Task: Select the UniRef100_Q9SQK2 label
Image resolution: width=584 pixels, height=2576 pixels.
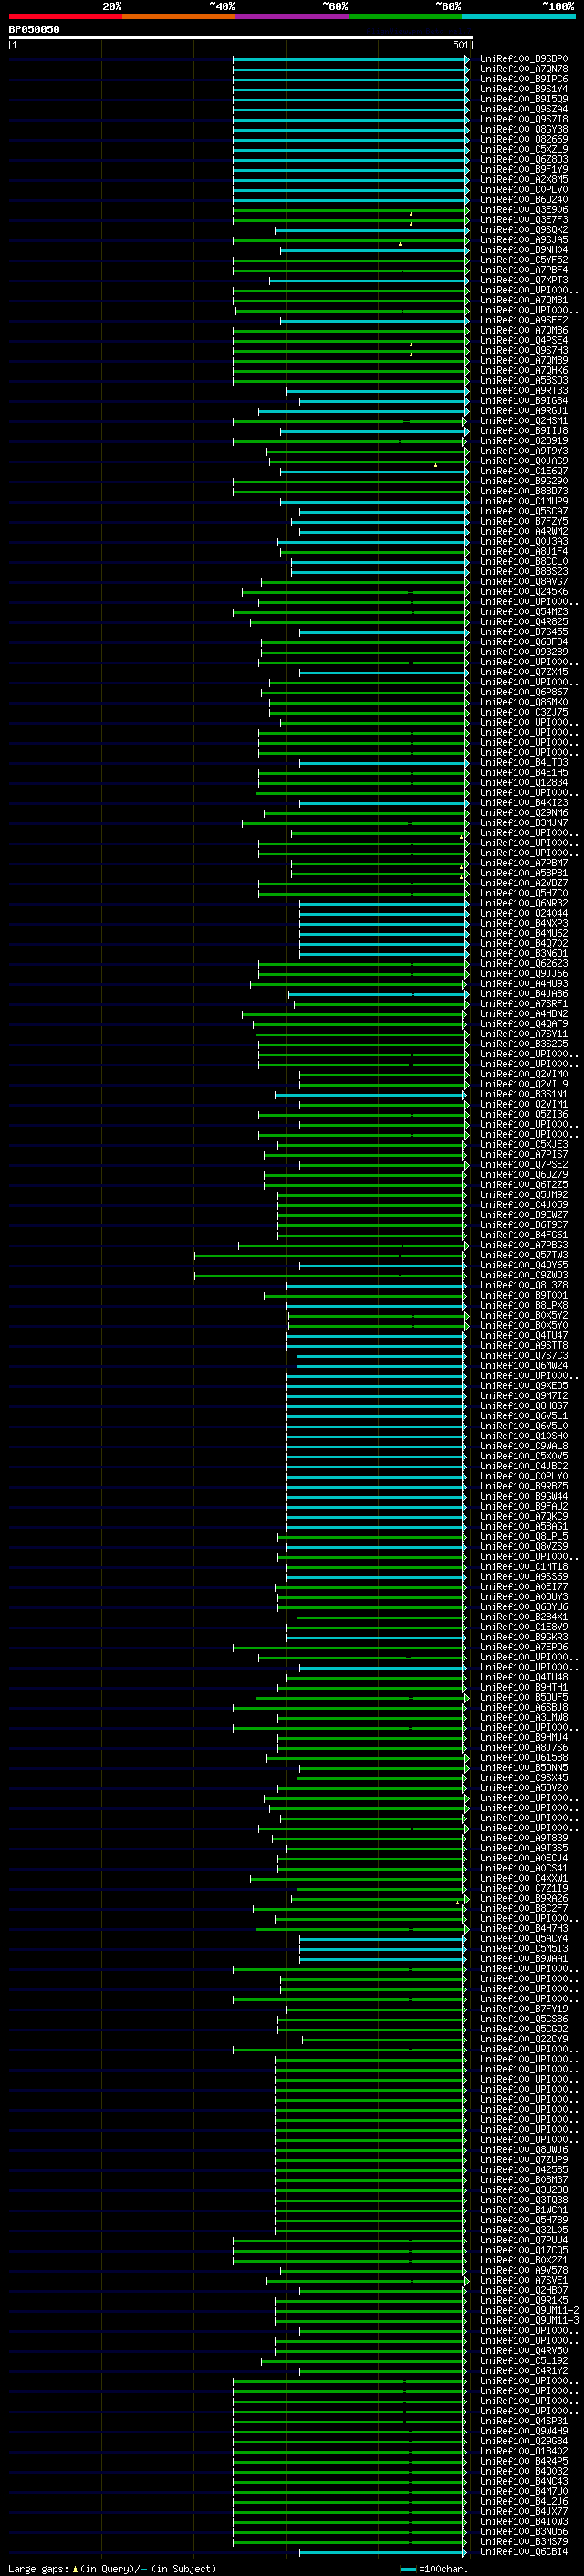Action: (x=523, y=230)
